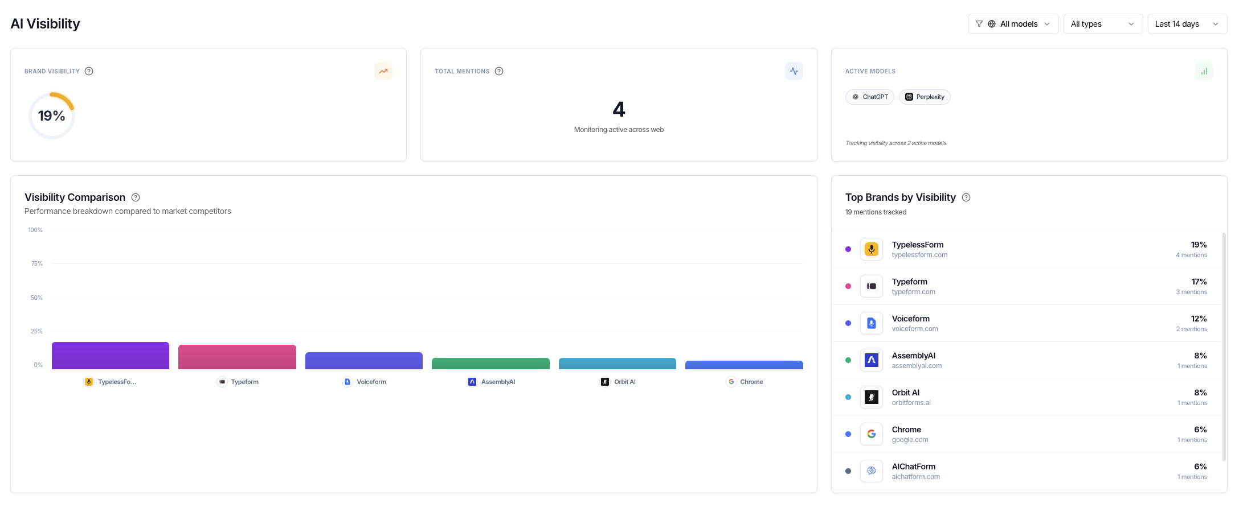This screenshot has height=516, width=1235.
Task: Click AIChatForm logo in Top Brands list
Action: coord(872,471)
